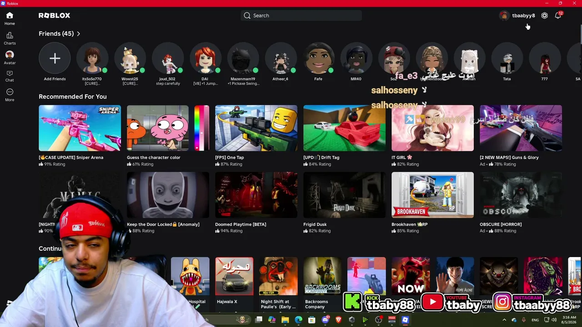Viewport: 582px width, 327px height.
Task: Open Doomed Playtime [BETA] thumbnail
Action: click(256, 195)
